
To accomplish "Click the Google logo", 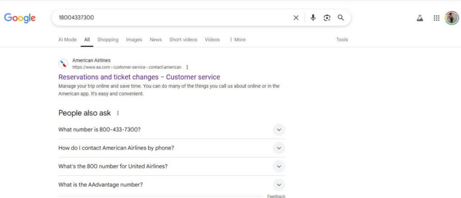I will 20,18.
